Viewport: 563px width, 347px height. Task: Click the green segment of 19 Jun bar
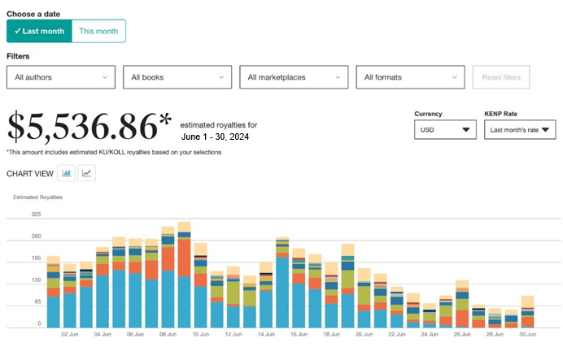347,279
